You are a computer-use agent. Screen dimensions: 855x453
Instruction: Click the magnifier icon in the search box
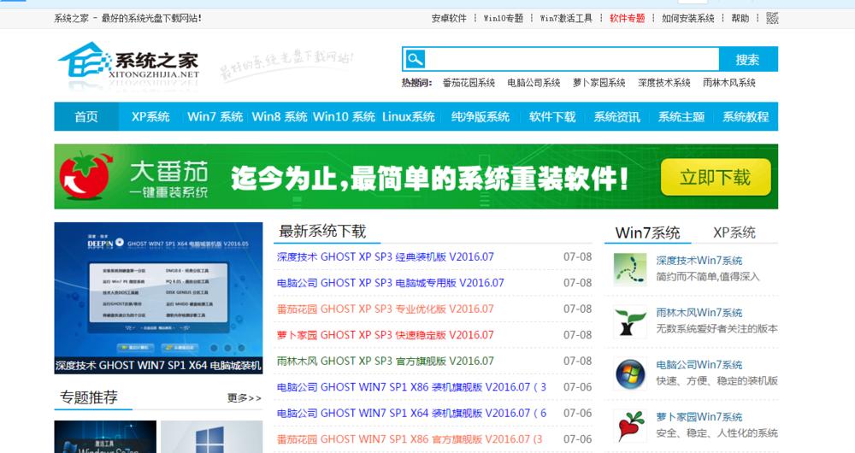[x=415, y=59]
